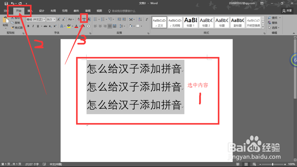This screenshot has height=167, width=297.
Task: Apply yellow text highlight color
Action: [69, 26]
